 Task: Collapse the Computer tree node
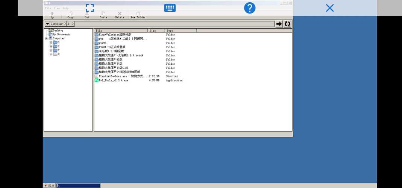click(x=46, y=38)
